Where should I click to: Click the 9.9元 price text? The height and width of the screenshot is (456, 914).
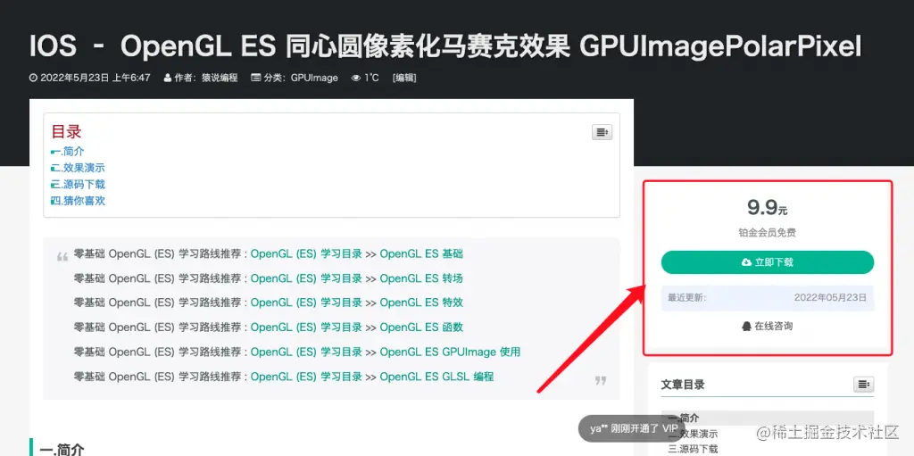click(767, 208)
